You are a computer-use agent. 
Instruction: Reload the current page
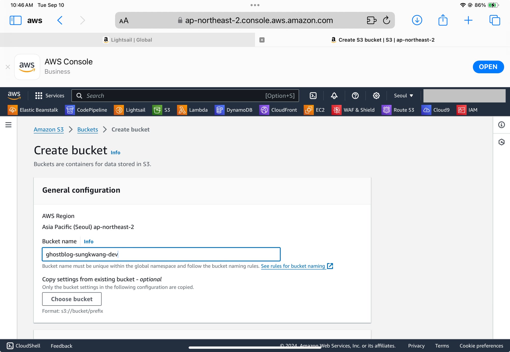(387, 20)
